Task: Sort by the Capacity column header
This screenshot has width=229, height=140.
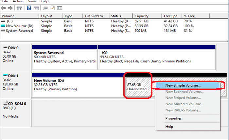Action: click(x=141, y=16)
